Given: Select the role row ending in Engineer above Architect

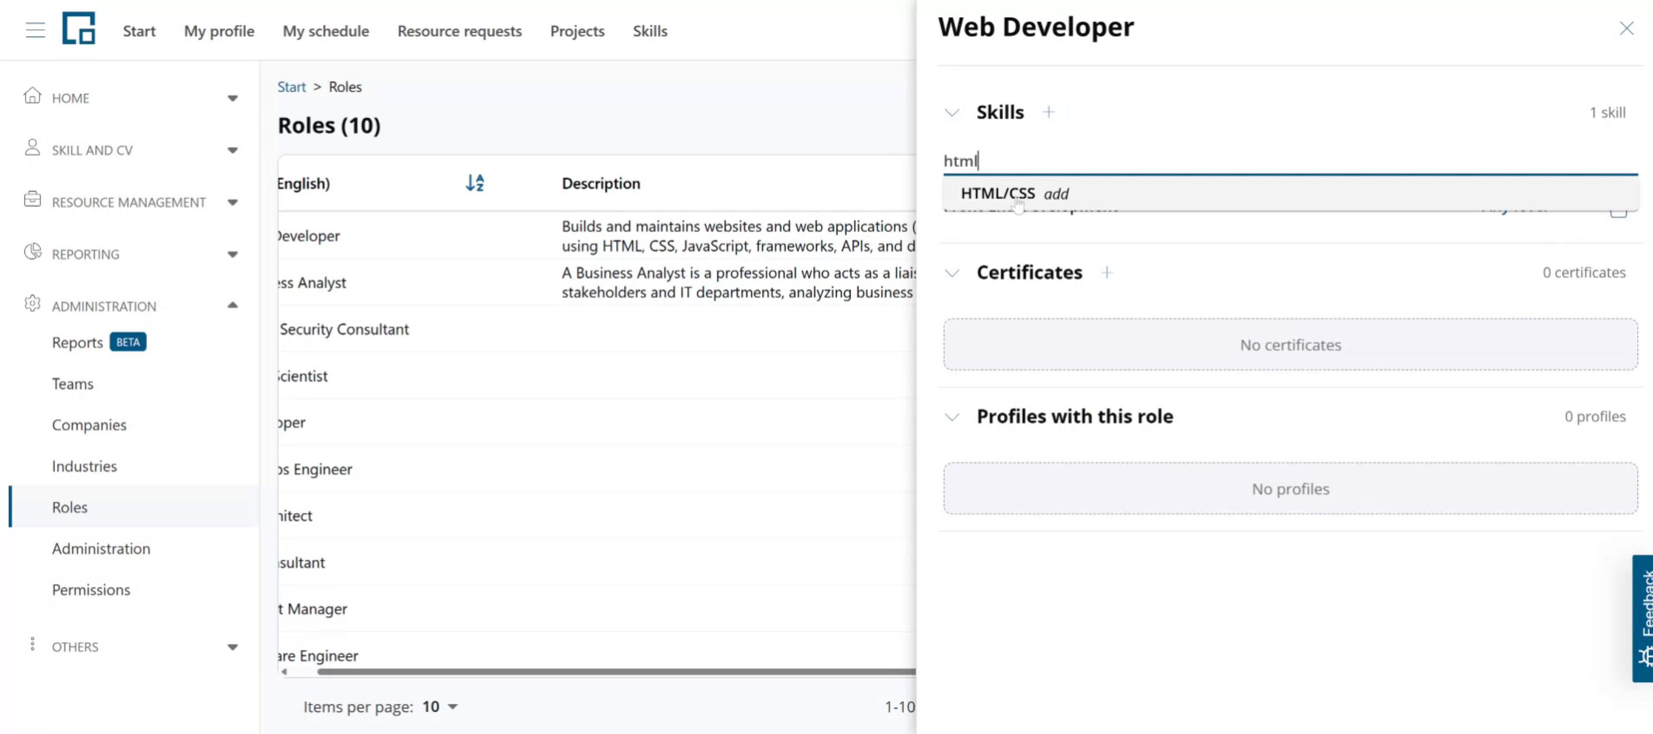Looking at the screenshot, I should pos(597,469).
